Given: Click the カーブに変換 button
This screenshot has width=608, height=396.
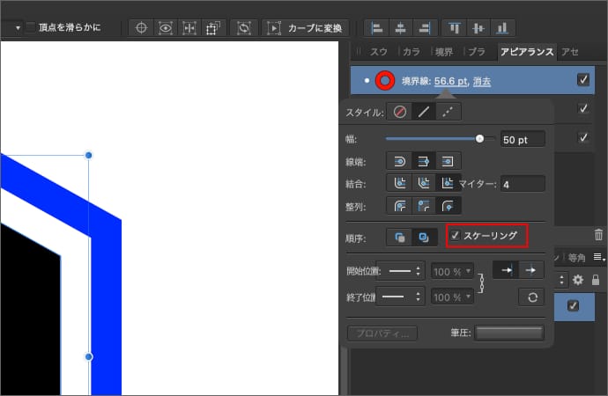Looking at the screenshot, I should (308, 27).
